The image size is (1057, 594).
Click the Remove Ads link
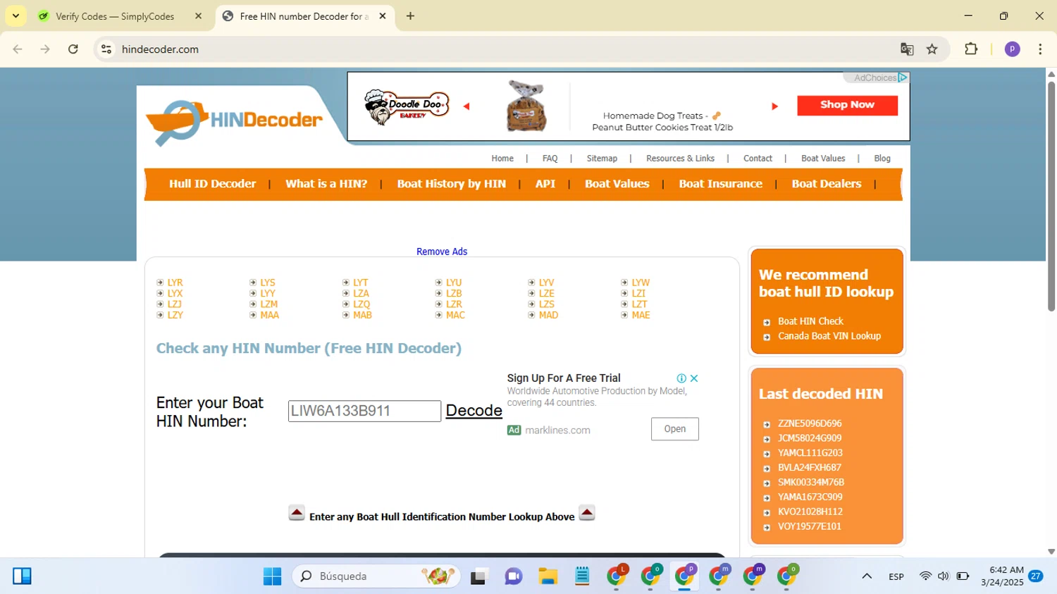pyautogui.click(x=442, y=252)
